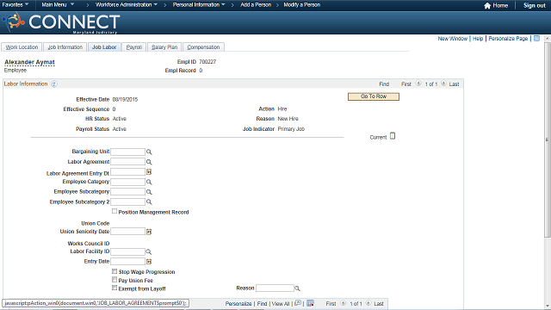Check Position Management Record checkbox

[115, 211]
